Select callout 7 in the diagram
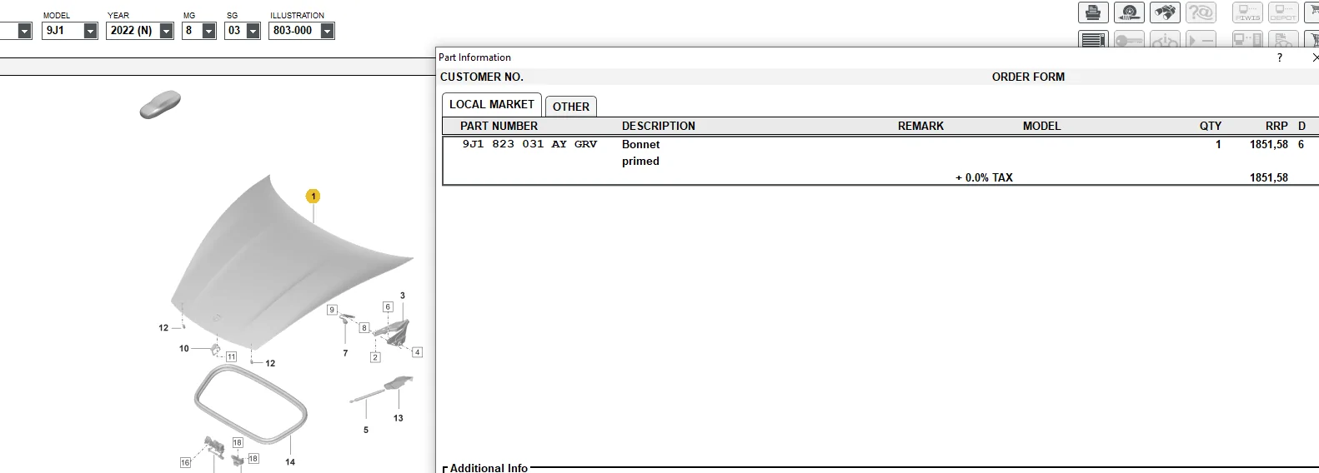Viewport: 1319px width, 473px height. click(x=345, y=353)
